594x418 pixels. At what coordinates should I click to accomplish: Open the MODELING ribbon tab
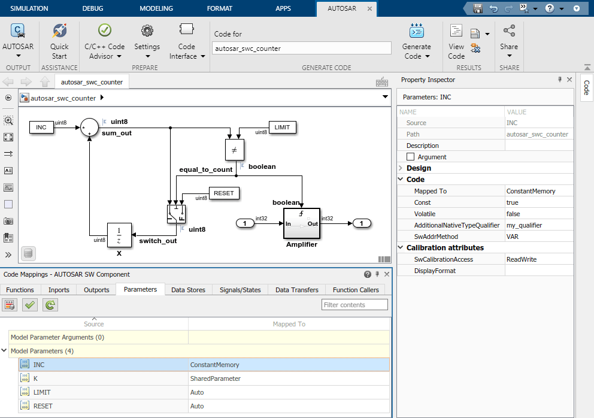(156, 8)
